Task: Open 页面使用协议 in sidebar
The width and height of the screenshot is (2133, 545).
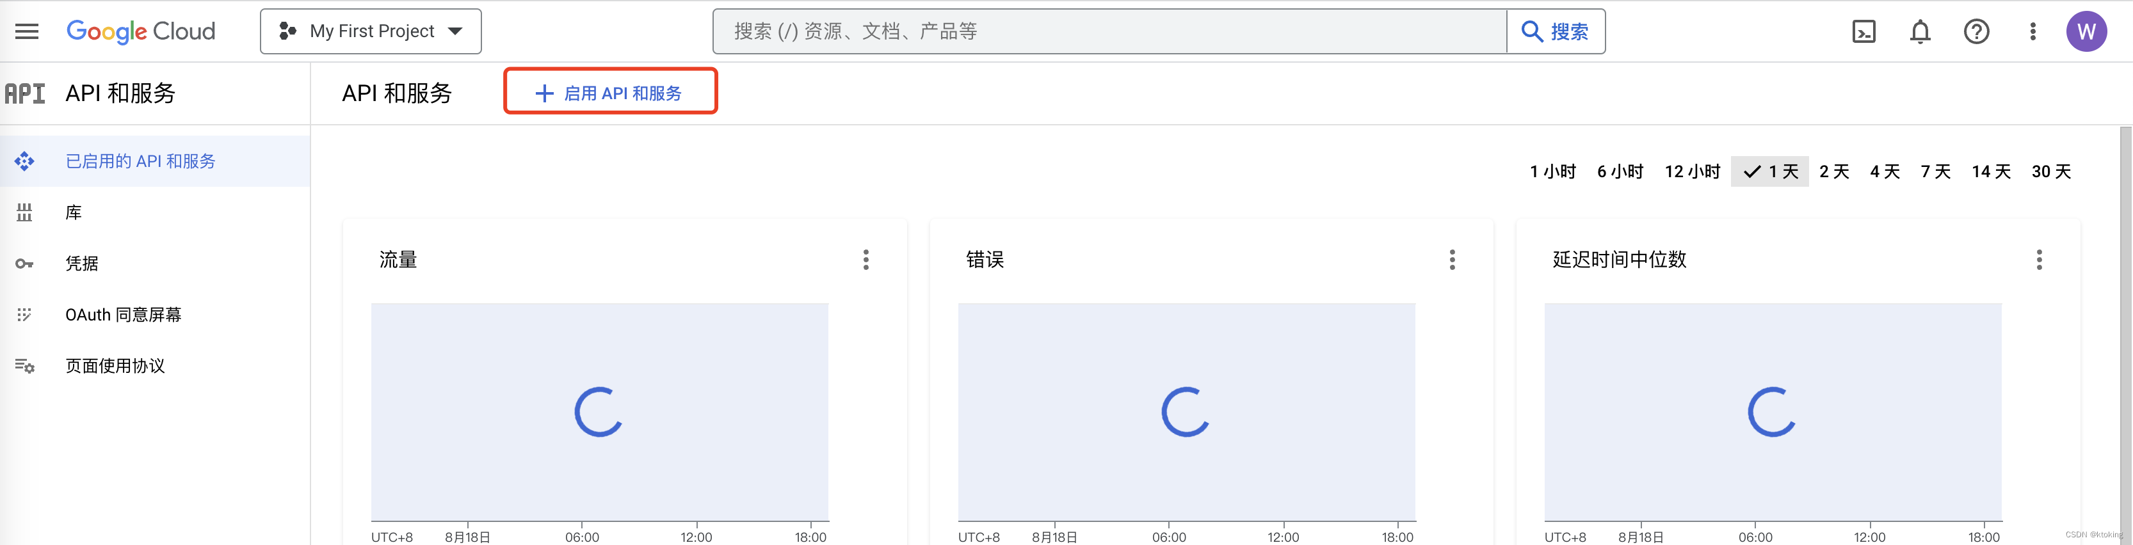Action: tap(155, 365)
